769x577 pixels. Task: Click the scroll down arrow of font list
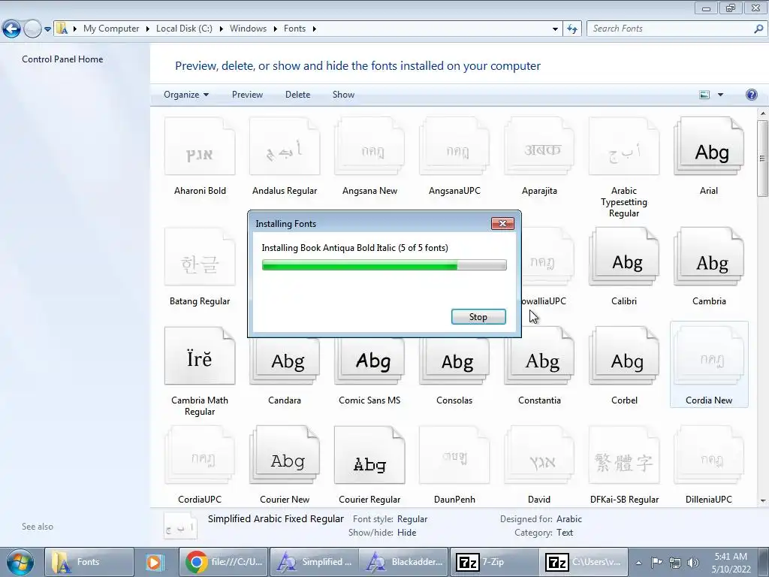coord(763,501)
